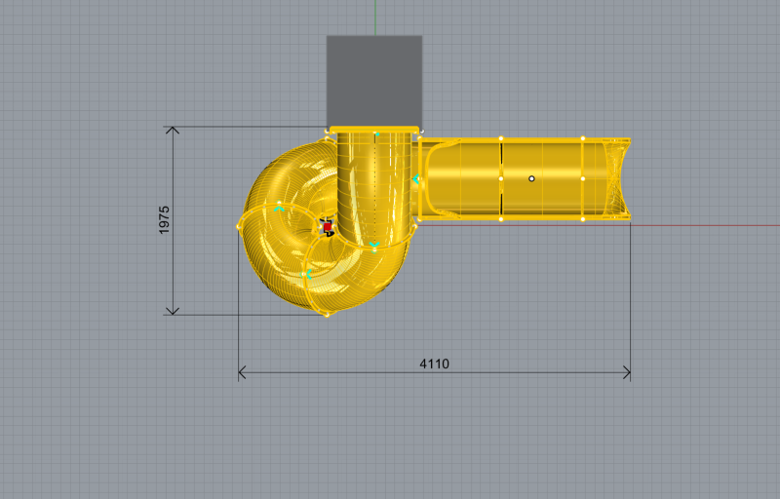Click the right arrowhead of the 4110 dimension
Viewport: 780px width, 499px height.
point(625,372)
